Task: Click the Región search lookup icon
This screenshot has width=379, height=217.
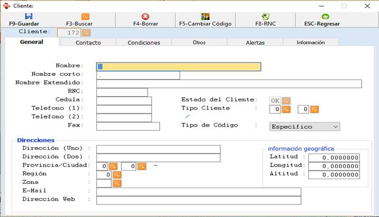Action: point(116,174)
